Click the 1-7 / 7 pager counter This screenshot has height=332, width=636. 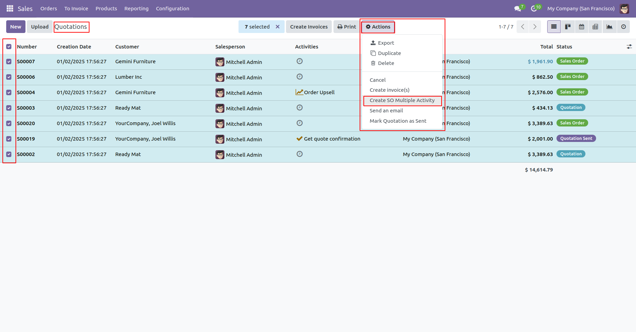coord(506,27)
